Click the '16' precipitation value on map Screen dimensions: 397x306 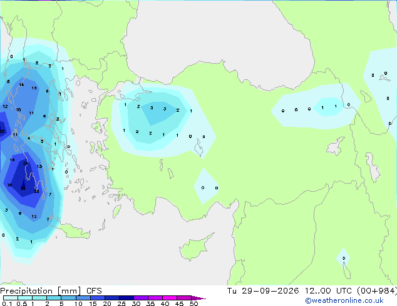(12, 160)
